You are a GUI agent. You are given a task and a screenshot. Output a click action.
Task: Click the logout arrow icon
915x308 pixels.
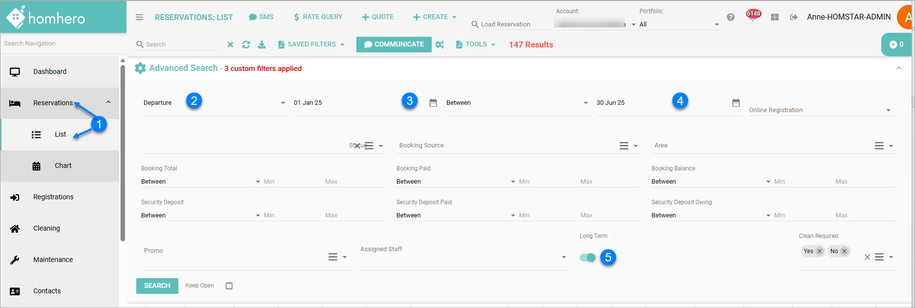click(793, 17)
